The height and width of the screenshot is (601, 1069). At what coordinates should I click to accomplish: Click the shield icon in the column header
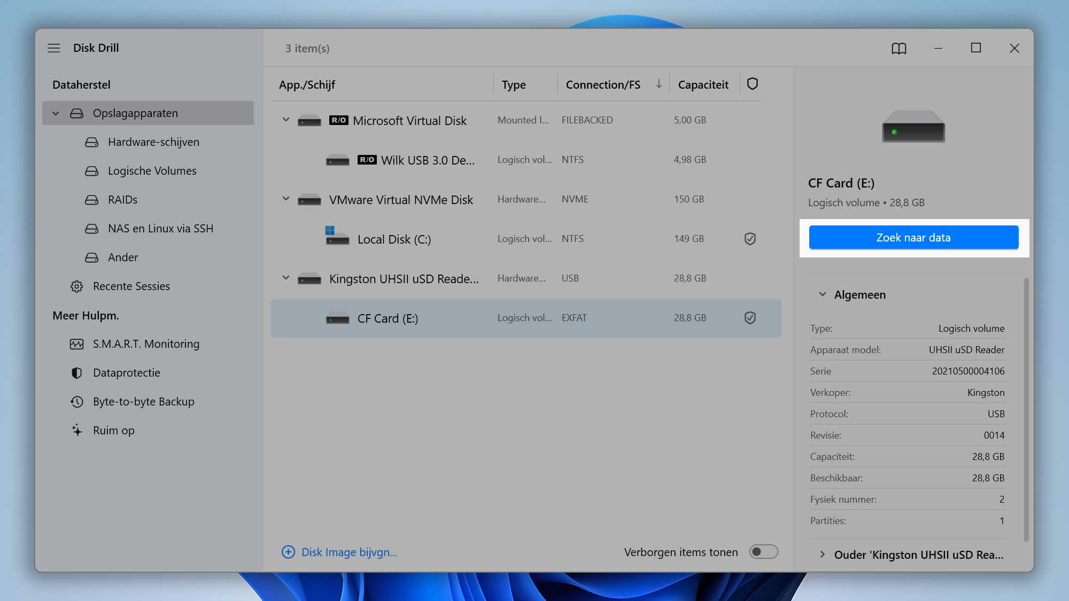753,84
